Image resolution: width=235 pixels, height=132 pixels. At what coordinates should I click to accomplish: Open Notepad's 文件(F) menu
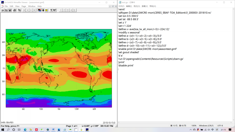coord(121,6)
